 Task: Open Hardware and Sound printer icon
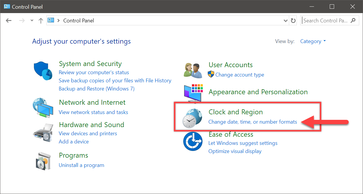pyautogui.click(x=43, y=133)
